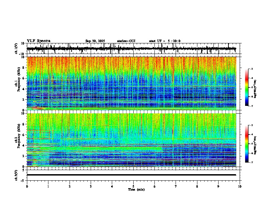Click the "6" tick on Time axis
The image size is (270, 209).
(x=154, y=186)
